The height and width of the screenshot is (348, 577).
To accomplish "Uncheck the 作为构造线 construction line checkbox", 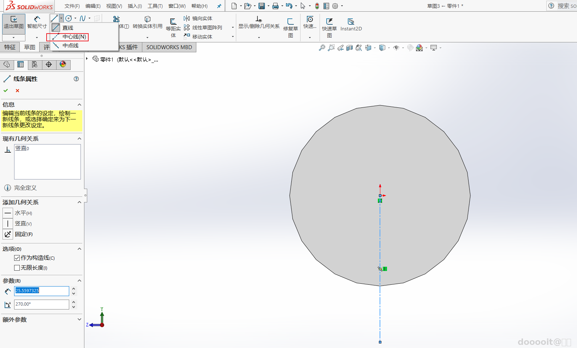I will [17, 258].
